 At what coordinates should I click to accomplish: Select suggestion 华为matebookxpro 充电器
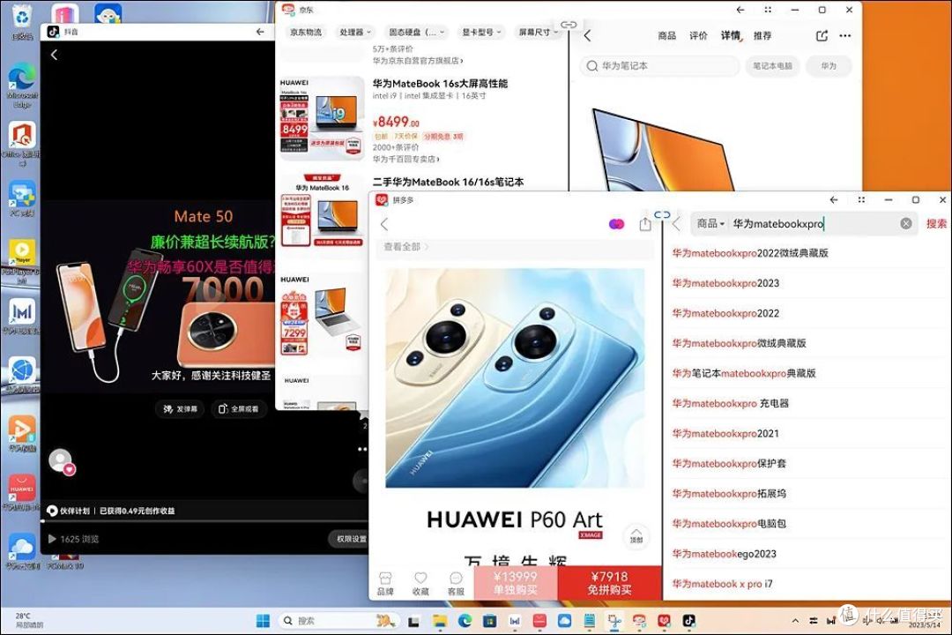pos(731,403)
